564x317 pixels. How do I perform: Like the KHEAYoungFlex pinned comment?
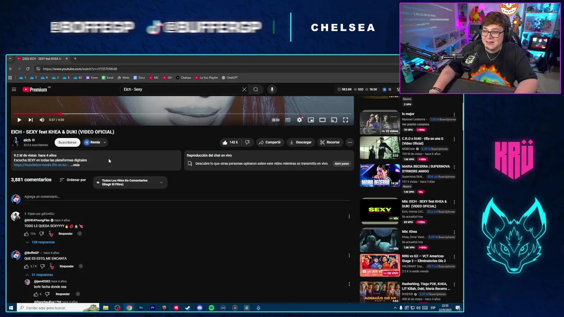26,234
